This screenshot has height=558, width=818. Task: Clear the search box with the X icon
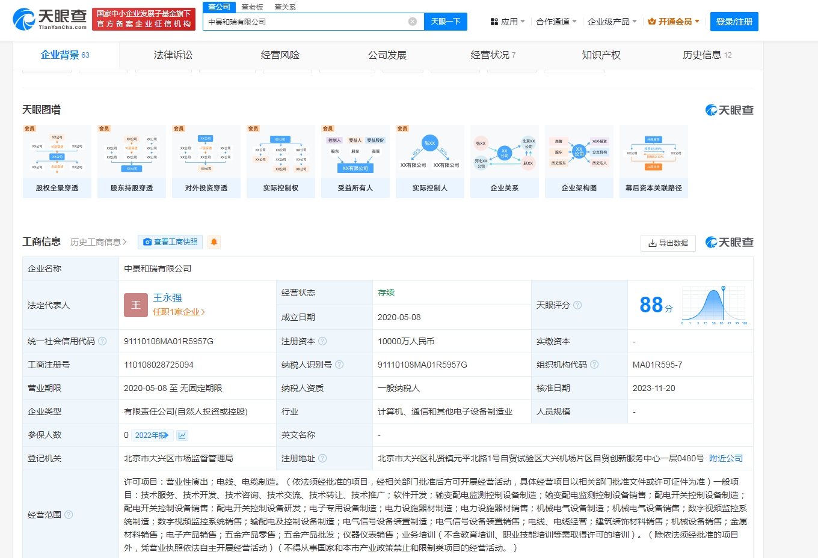tap(413, 22)
